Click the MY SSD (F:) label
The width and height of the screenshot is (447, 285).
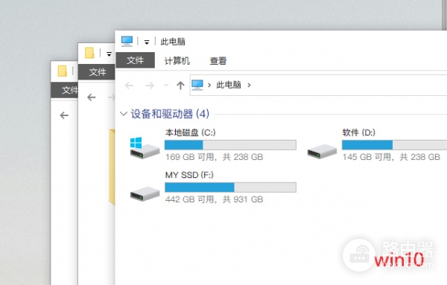click(189, 175)
